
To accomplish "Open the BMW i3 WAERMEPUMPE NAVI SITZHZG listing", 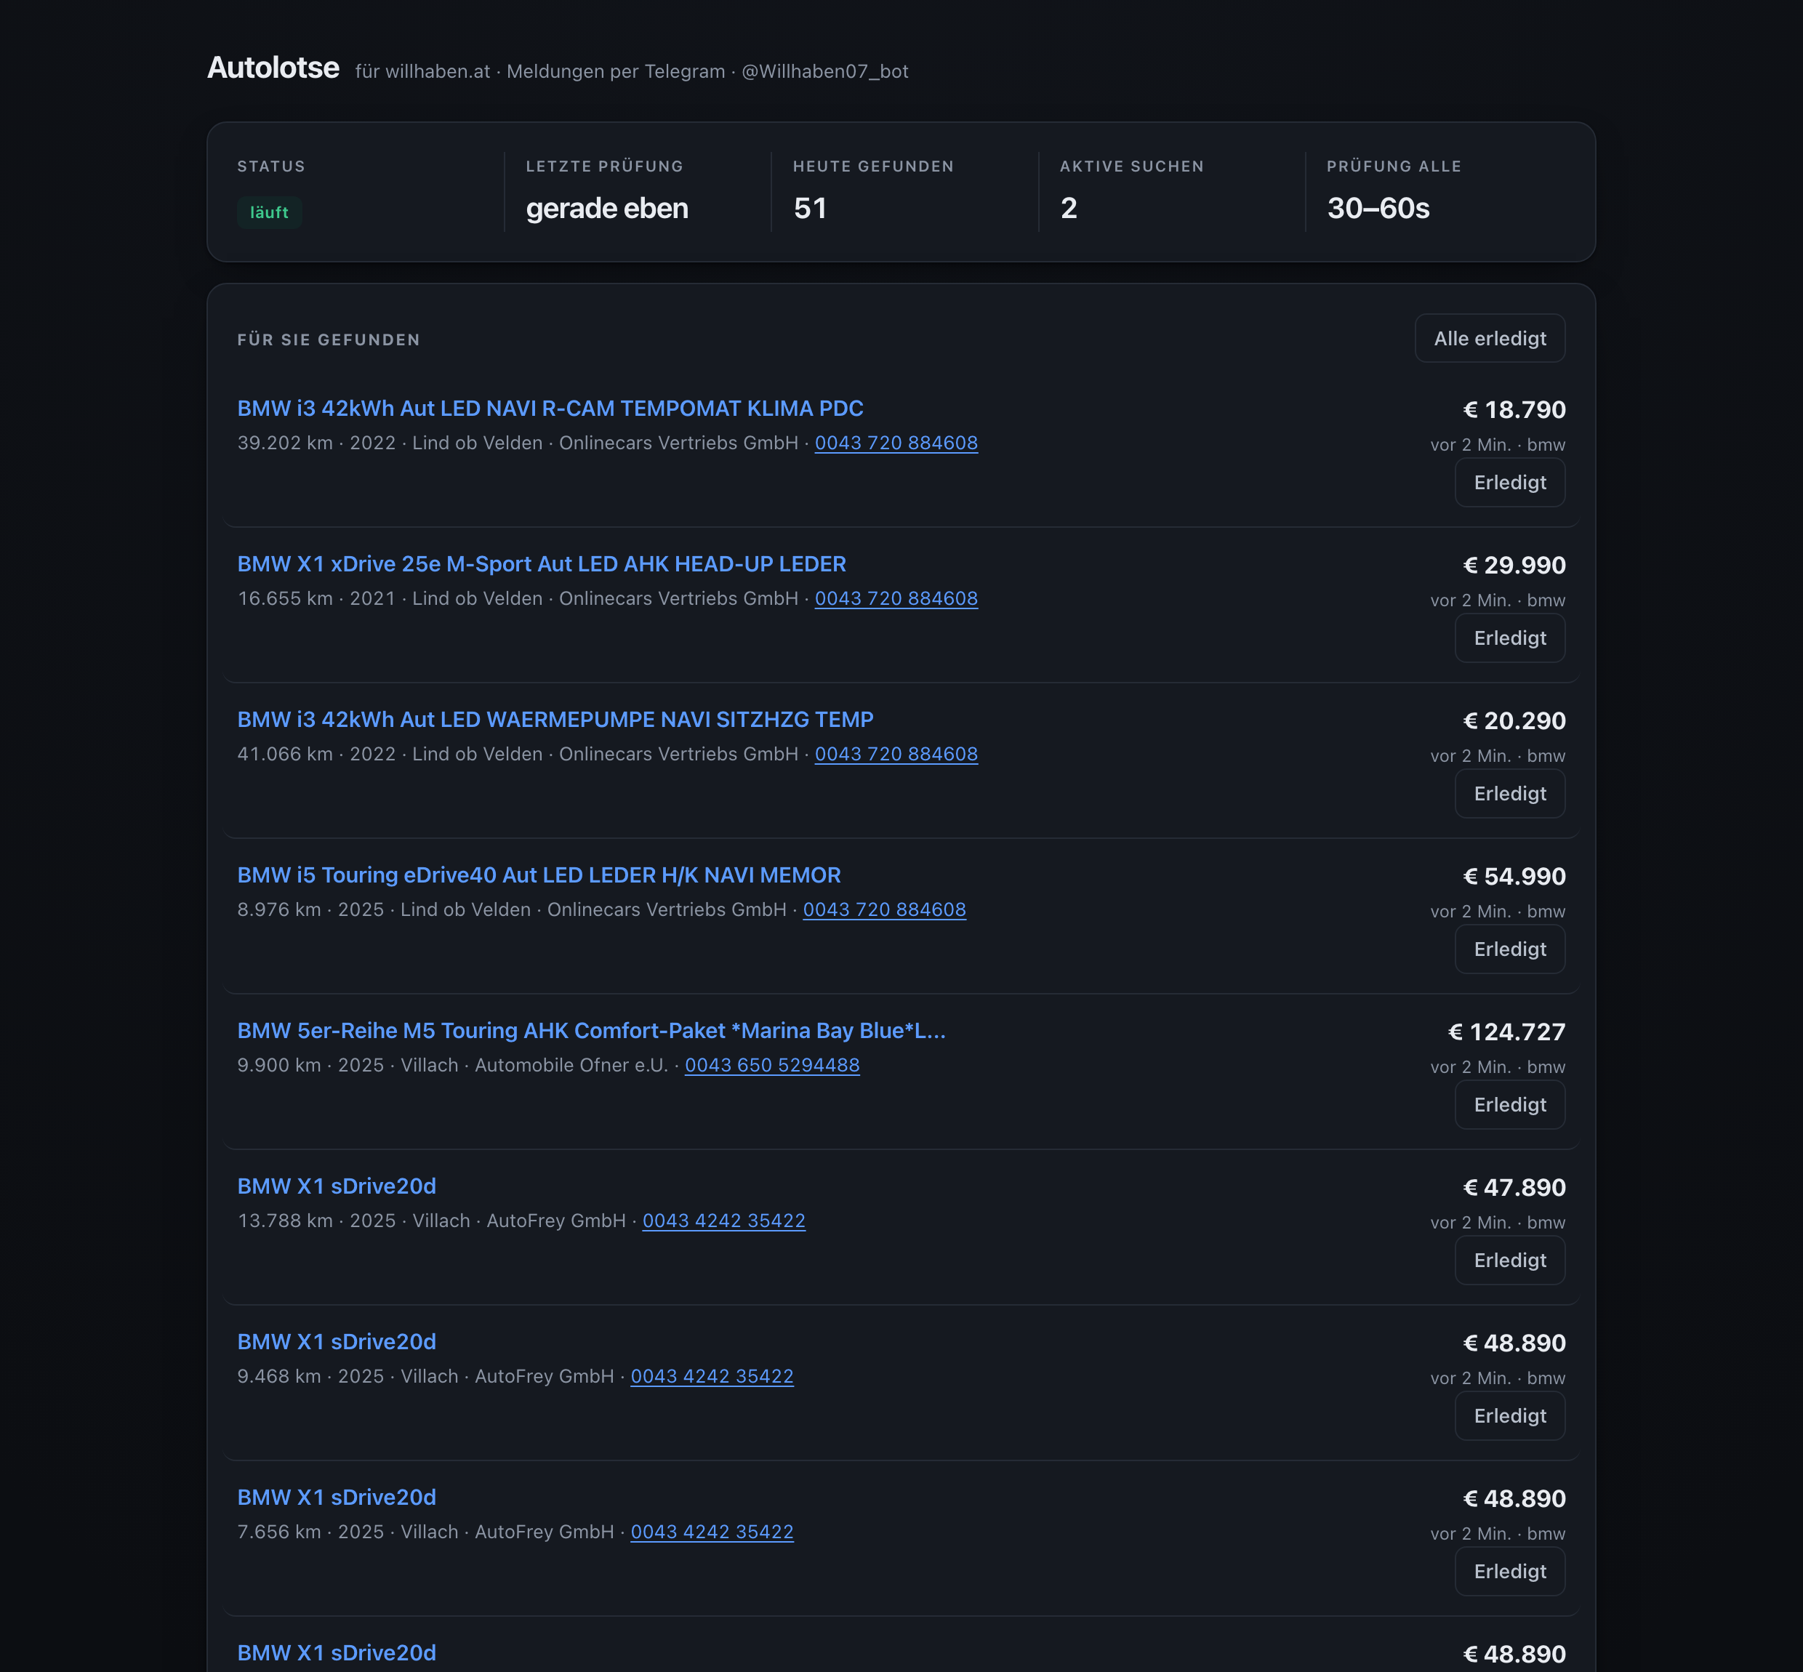I will [x=555, y=719].
